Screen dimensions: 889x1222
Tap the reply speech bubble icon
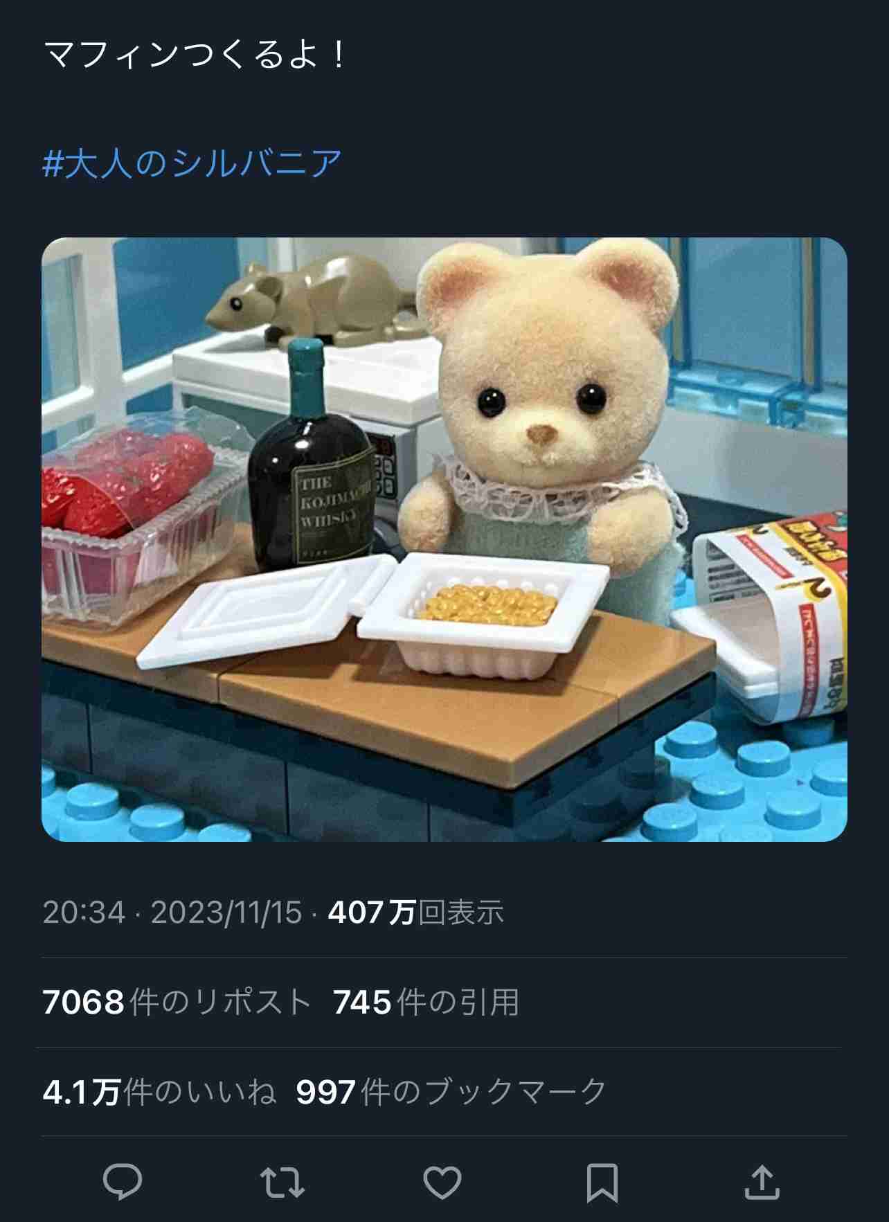123,1181
